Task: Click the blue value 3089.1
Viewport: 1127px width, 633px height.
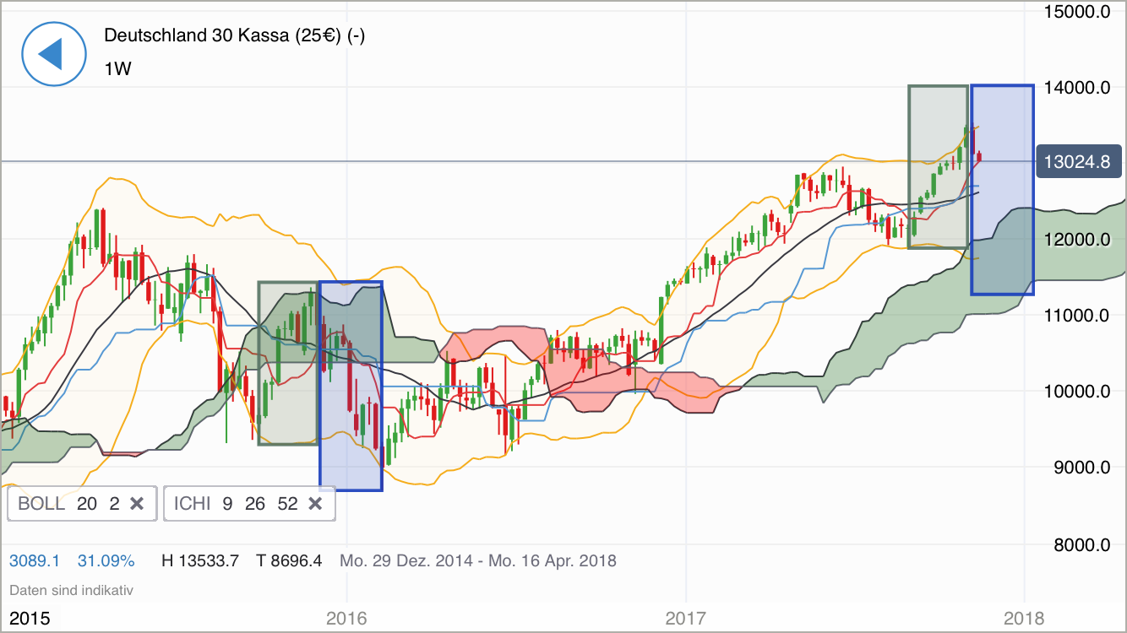Action: click(34, 560)
